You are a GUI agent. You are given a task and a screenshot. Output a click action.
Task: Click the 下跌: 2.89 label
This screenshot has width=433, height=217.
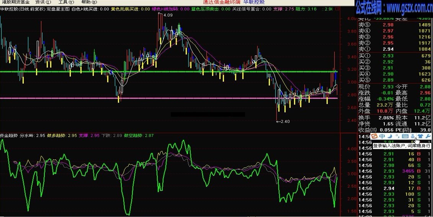click(x=111, y=135)
